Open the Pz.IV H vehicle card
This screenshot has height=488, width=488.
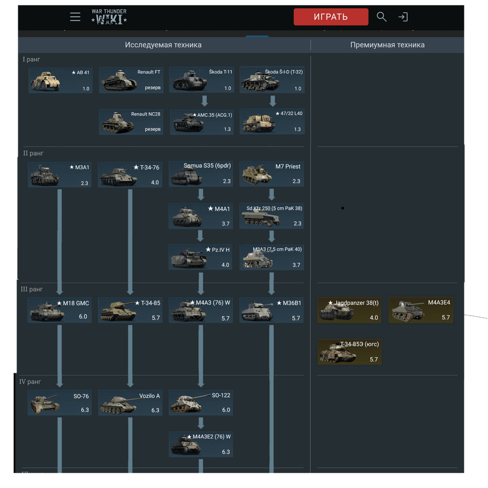[x=201, y=257]
